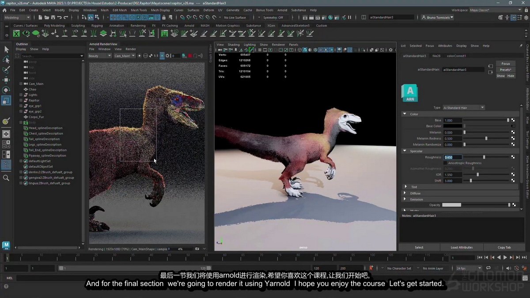Expand the Emission section
The height and width of the screenshot is (298, 530).
(x=405, y=199)
